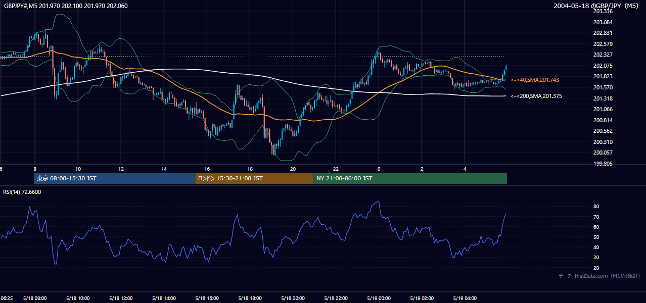
Task: Click RSI axis level 80
Action: (x=596, y=207)
